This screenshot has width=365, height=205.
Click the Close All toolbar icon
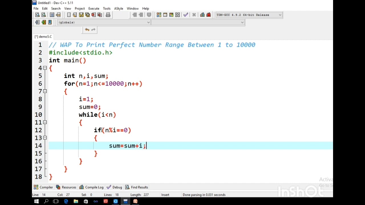(100, 15)
